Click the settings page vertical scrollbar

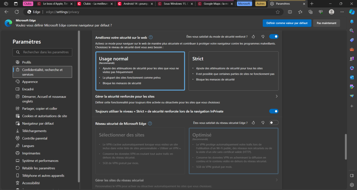[346, 147]
